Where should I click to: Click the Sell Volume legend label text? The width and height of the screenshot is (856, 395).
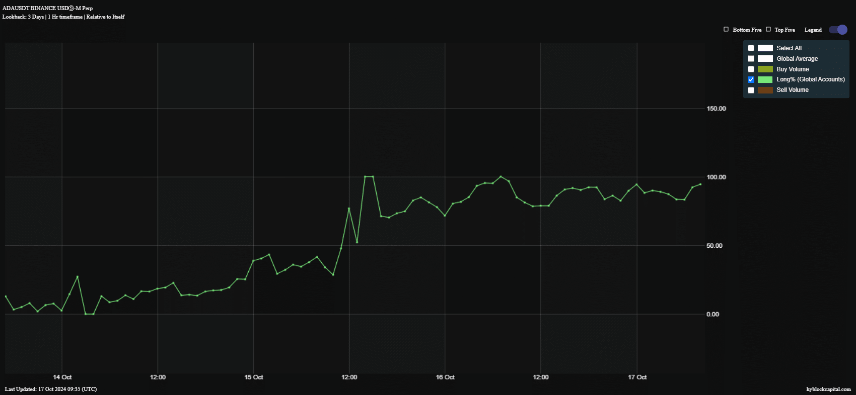pos(792,90)
